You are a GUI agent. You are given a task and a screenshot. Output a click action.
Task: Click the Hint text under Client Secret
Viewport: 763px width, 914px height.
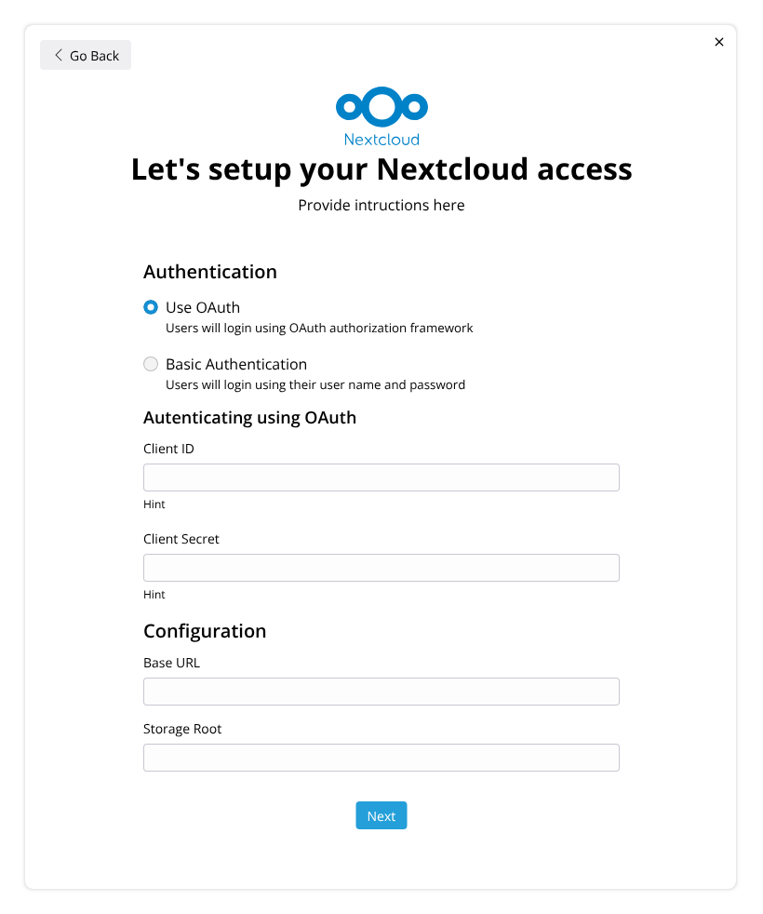(154, 595)
